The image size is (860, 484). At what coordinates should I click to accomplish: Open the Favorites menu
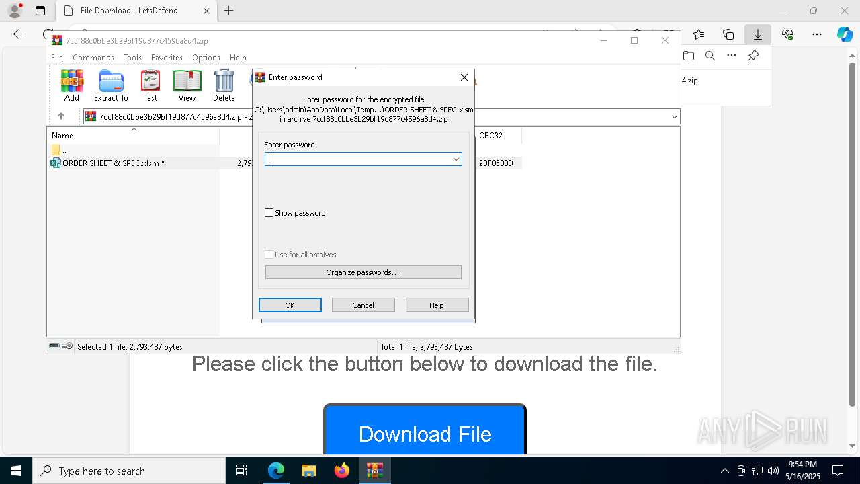(167, 58)
